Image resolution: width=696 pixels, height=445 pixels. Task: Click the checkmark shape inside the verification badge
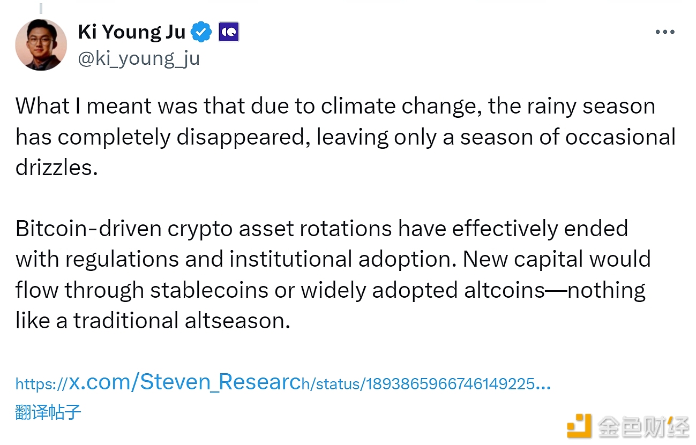coord(200,31)
